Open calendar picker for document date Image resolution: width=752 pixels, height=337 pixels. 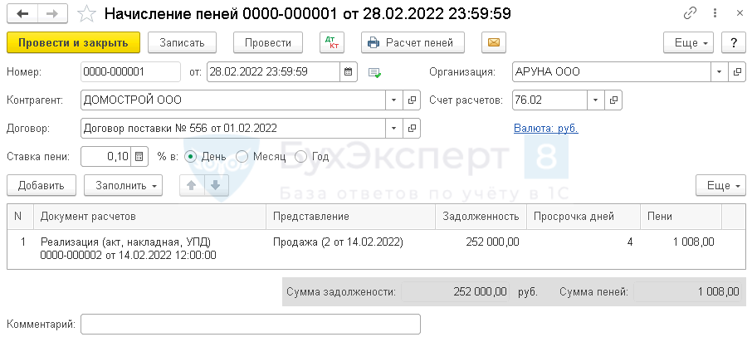click(349, 72)
